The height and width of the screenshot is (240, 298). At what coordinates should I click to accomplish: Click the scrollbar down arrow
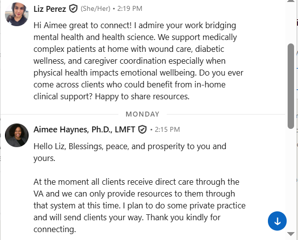(291, 236)
